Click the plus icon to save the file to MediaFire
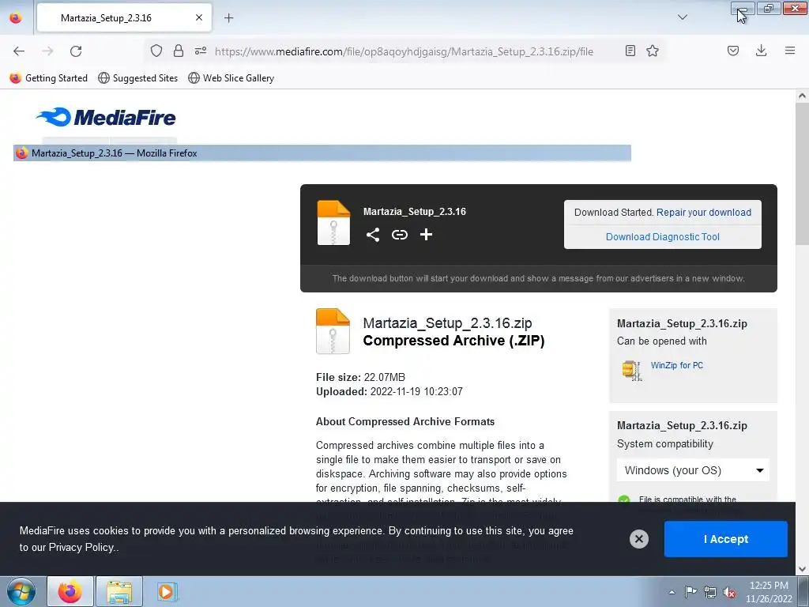The height and width of the screenshot is (607, 809). coord(426,235)
